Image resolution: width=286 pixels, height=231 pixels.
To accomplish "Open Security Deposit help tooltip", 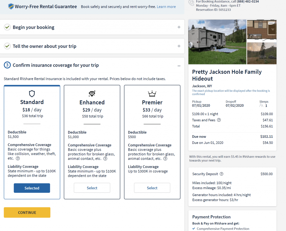I will (x=221, y=174).
